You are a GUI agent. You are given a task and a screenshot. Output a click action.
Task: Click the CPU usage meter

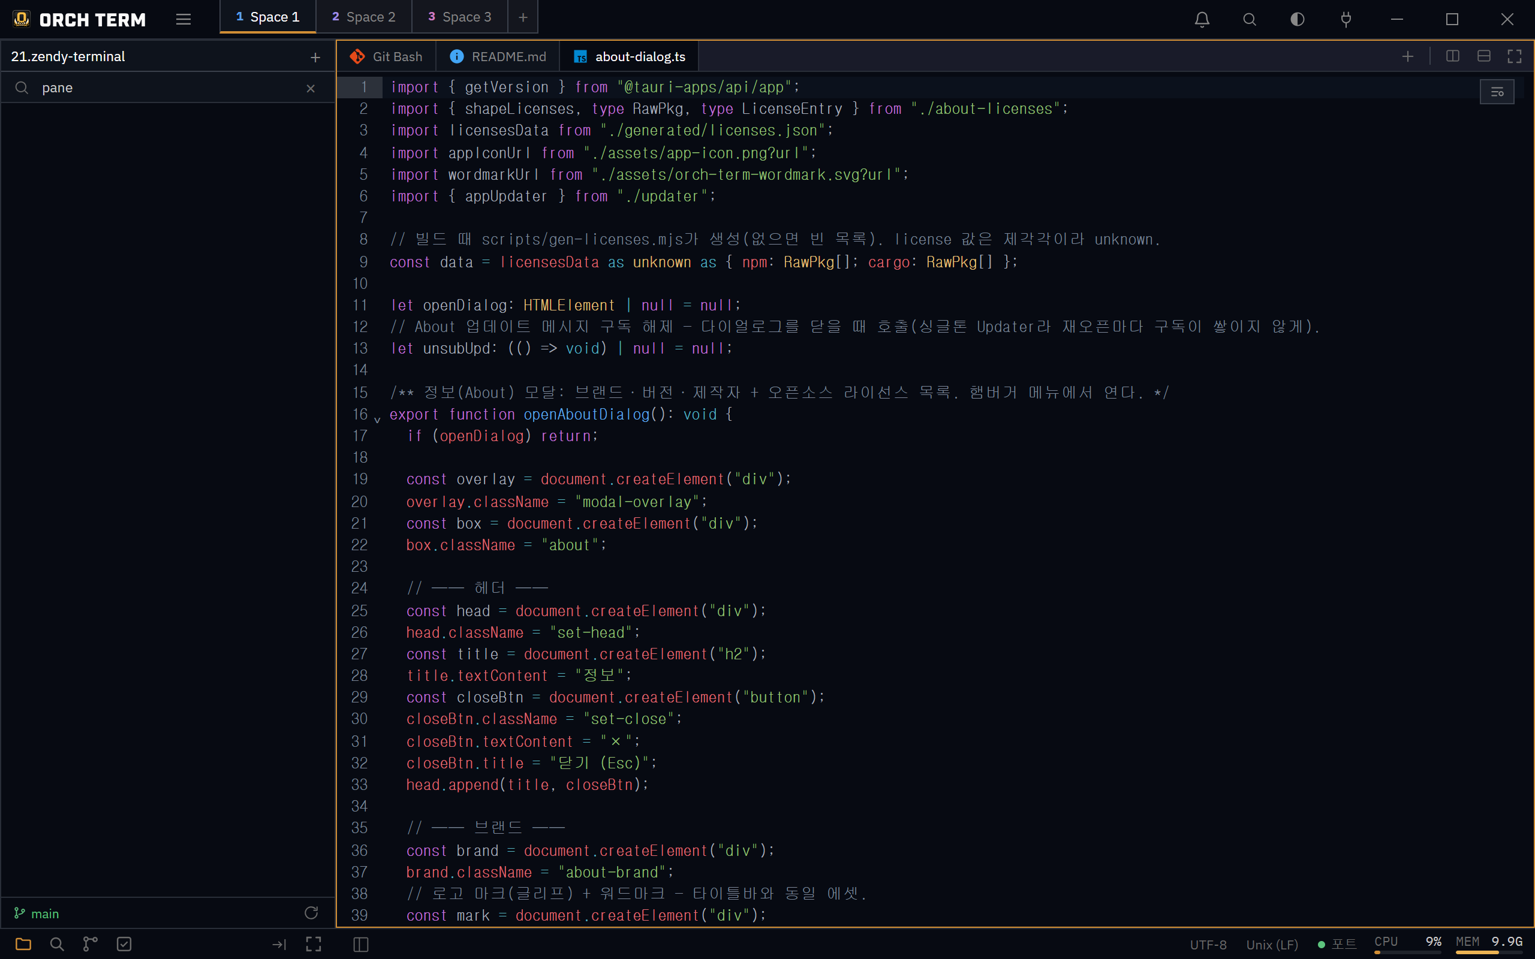1407,944
